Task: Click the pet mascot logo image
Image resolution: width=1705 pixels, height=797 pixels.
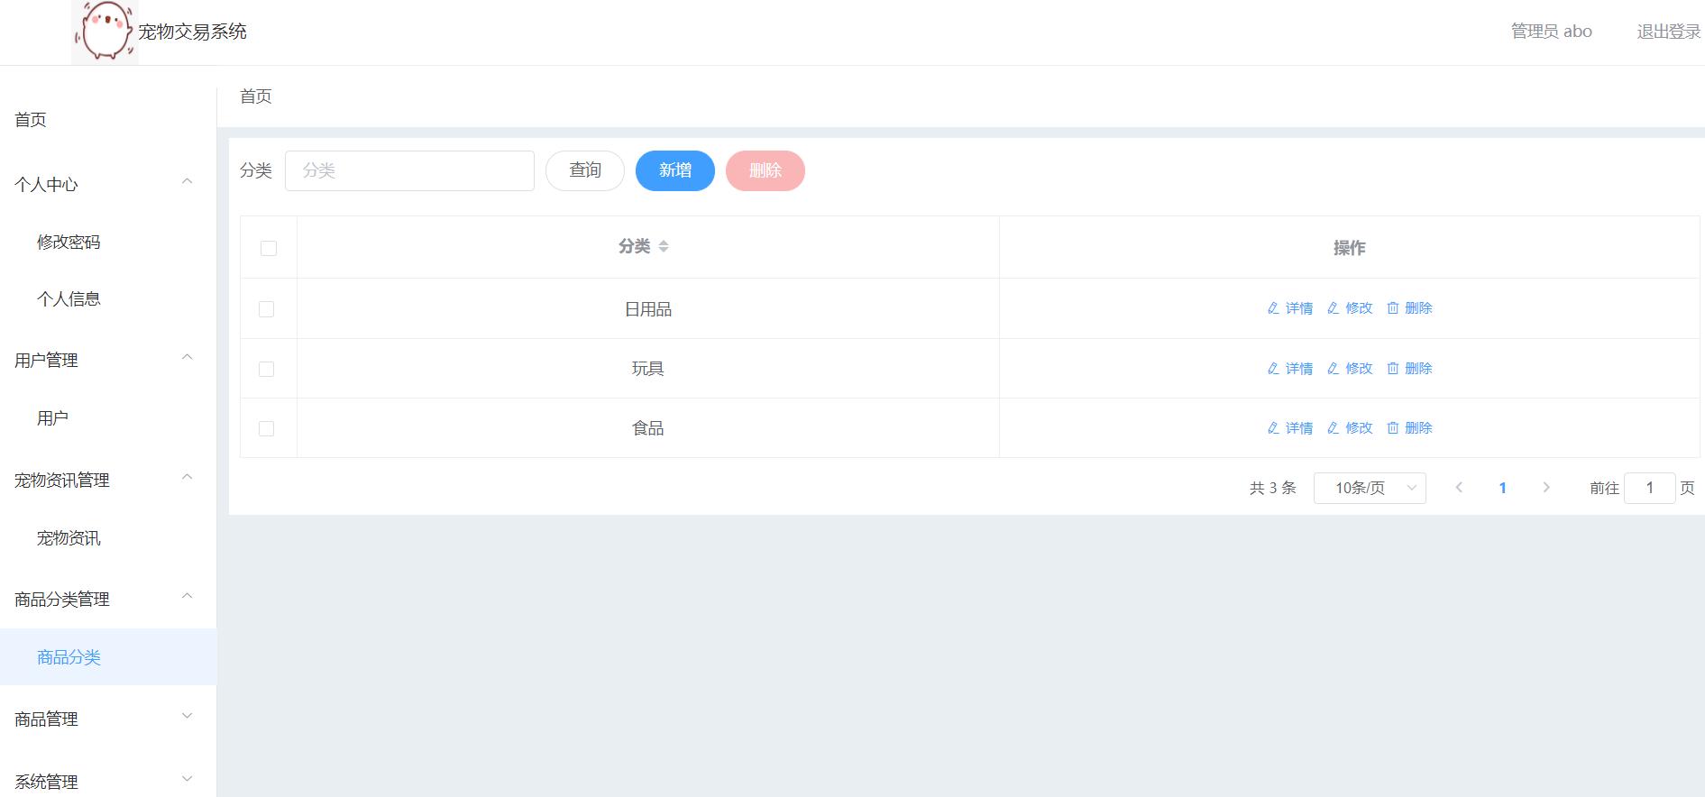Action: [x=105, y=32]
